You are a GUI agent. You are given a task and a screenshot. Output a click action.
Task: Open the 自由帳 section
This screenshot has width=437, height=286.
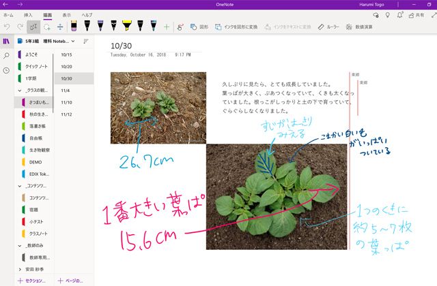point(33,138)
